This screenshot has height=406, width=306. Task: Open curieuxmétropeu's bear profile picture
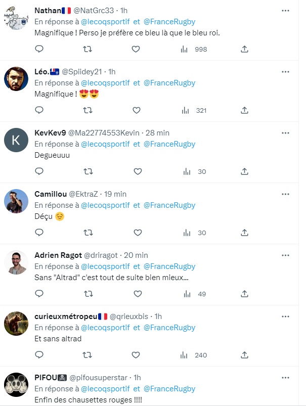pos(16,324)
